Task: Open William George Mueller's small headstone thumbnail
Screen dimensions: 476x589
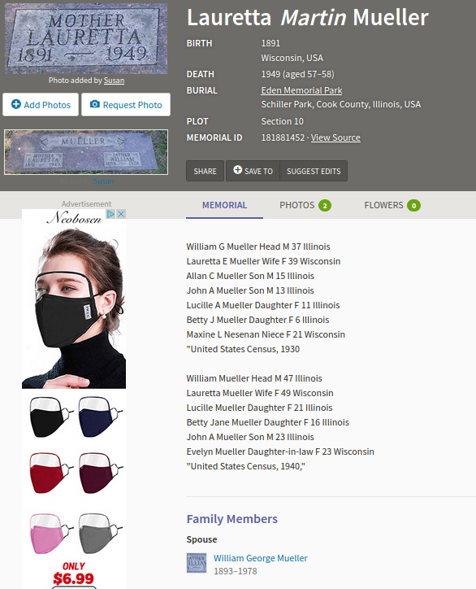Action: [197, 563]
